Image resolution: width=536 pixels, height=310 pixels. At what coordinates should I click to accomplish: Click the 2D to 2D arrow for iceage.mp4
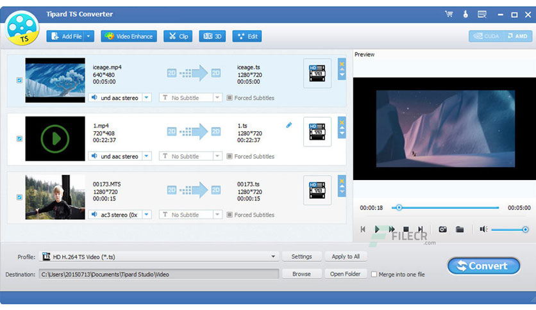[194, 73]
